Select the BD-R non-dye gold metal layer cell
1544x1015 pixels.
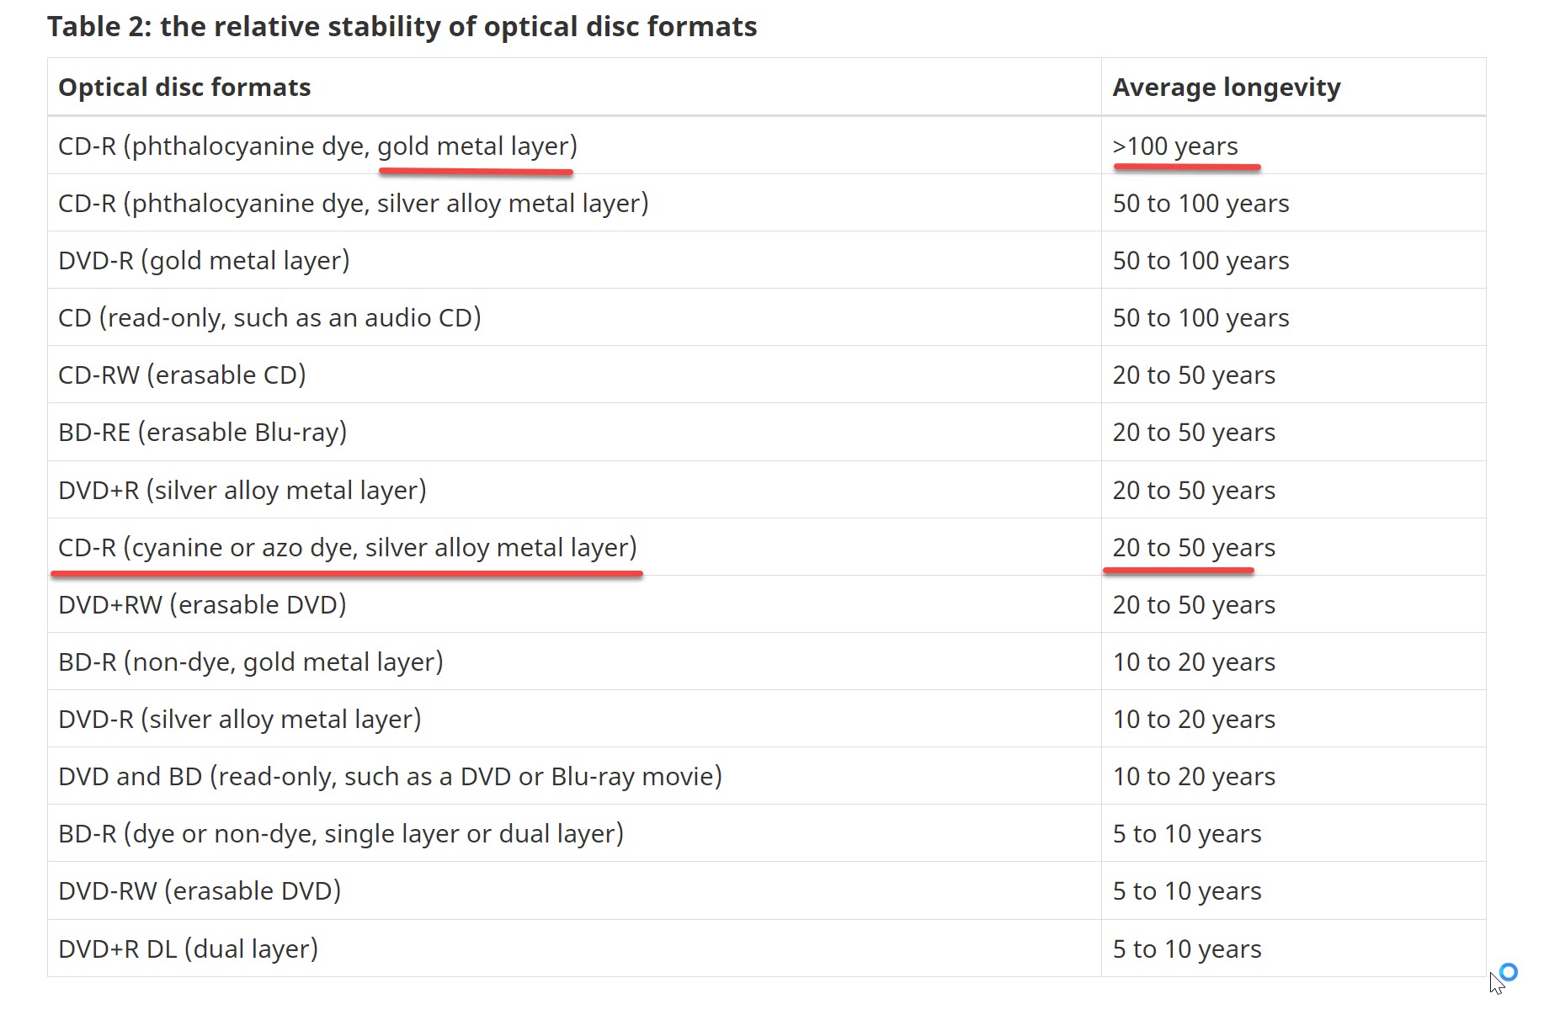pos(250,662)
